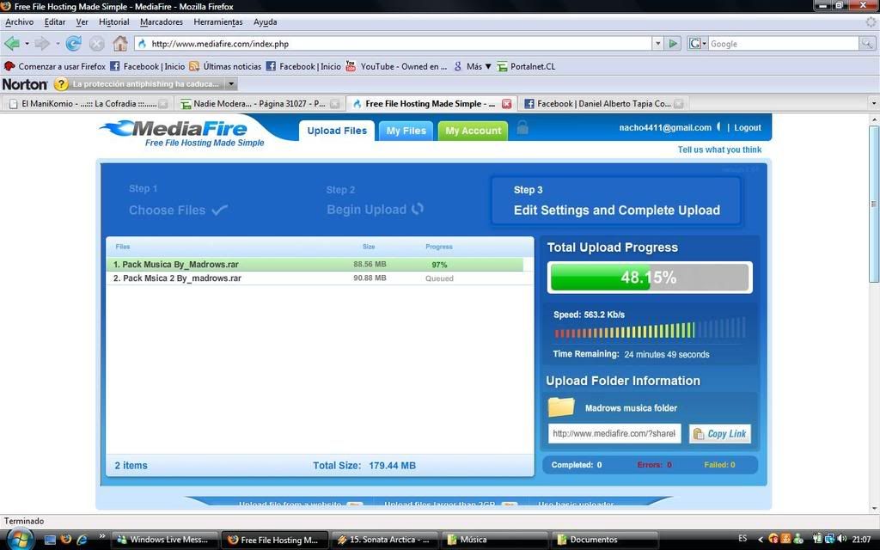
Task: Click the upload speed meter bars
Action: (x=650, y=328)
